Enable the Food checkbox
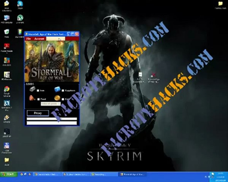 click(39, 99)
